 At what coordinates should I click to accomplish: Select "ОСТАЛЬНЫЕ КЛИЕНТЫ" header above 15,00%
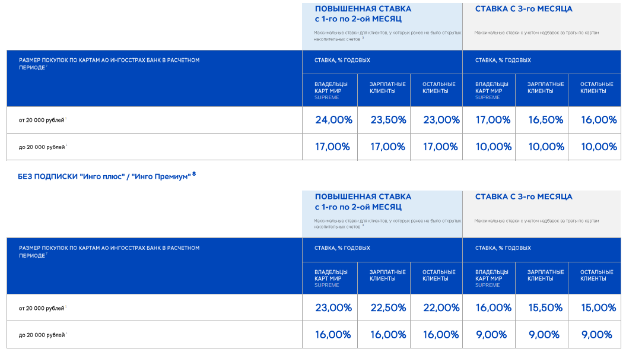pos(596,275)
